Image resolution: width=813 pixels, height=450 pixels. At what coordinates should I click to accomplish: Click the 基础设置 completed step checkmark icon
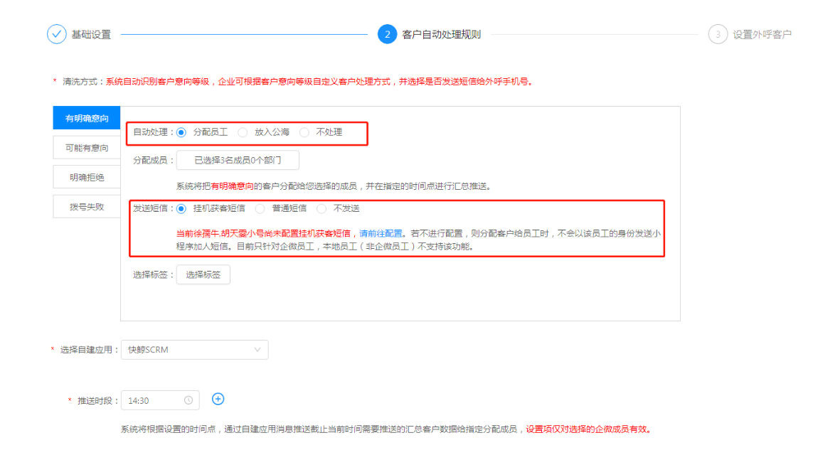click(56, 34)
